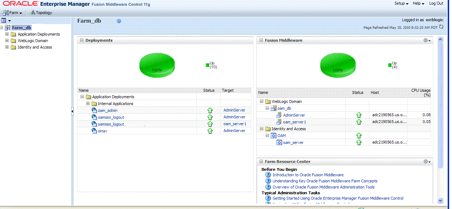Screen dimensions: 452x209
Task: Open the oam_server1 link in Fusion Middleware
Action: (x=295, y=122)
